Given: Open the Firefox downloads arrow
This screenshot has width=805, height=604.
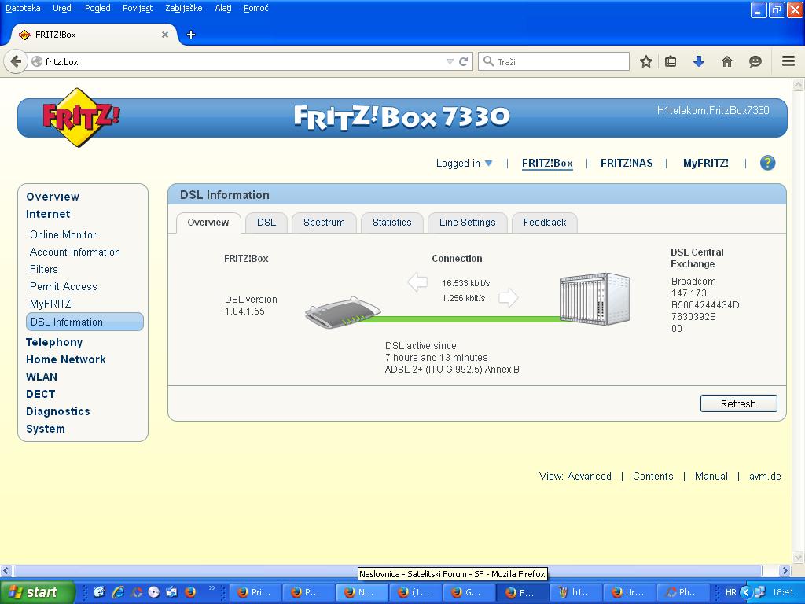Looking at the screenshot, I should 698,61.
